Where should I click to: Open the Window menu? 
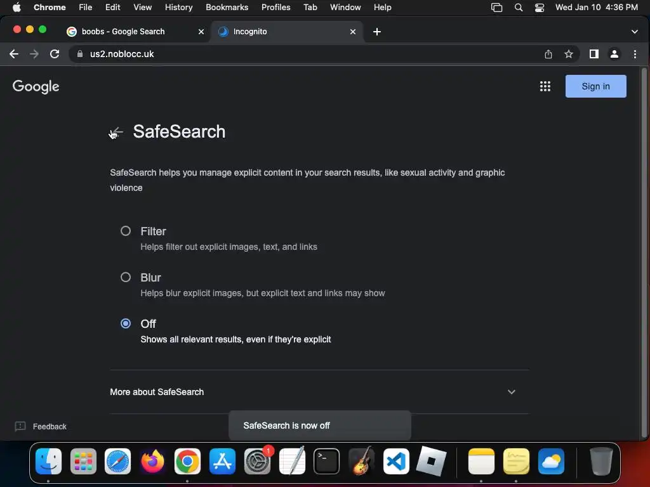click(345, 8)
